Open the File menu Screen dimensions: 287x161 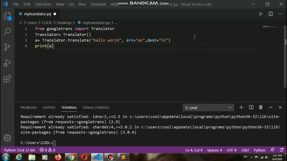(x=16, y=4)
